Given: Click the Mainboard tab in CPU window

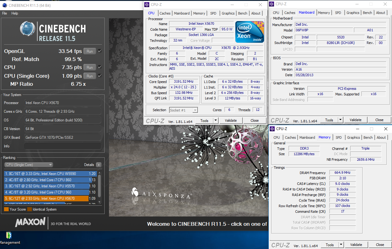Looking at the screenshot, I should click(x=182, y=13).
